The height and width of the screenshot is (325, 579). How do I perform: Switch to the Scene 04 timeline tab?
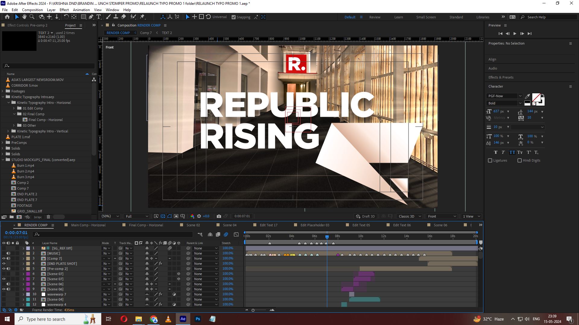coord(229,225)
